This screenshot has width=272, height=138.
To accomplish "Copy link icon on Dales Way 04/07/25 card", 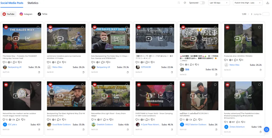I will pyautogui.click(x=39, y=72).
